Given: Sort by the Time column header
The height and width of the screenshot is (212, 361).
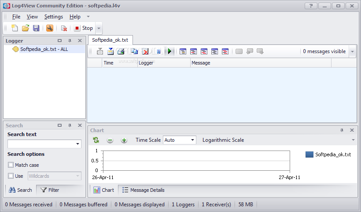Looking at the screenshot, I should point(120,63).
